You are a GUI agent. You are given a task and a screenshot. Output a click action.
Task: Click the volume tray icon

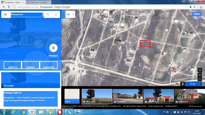click(x=182, y=112)
